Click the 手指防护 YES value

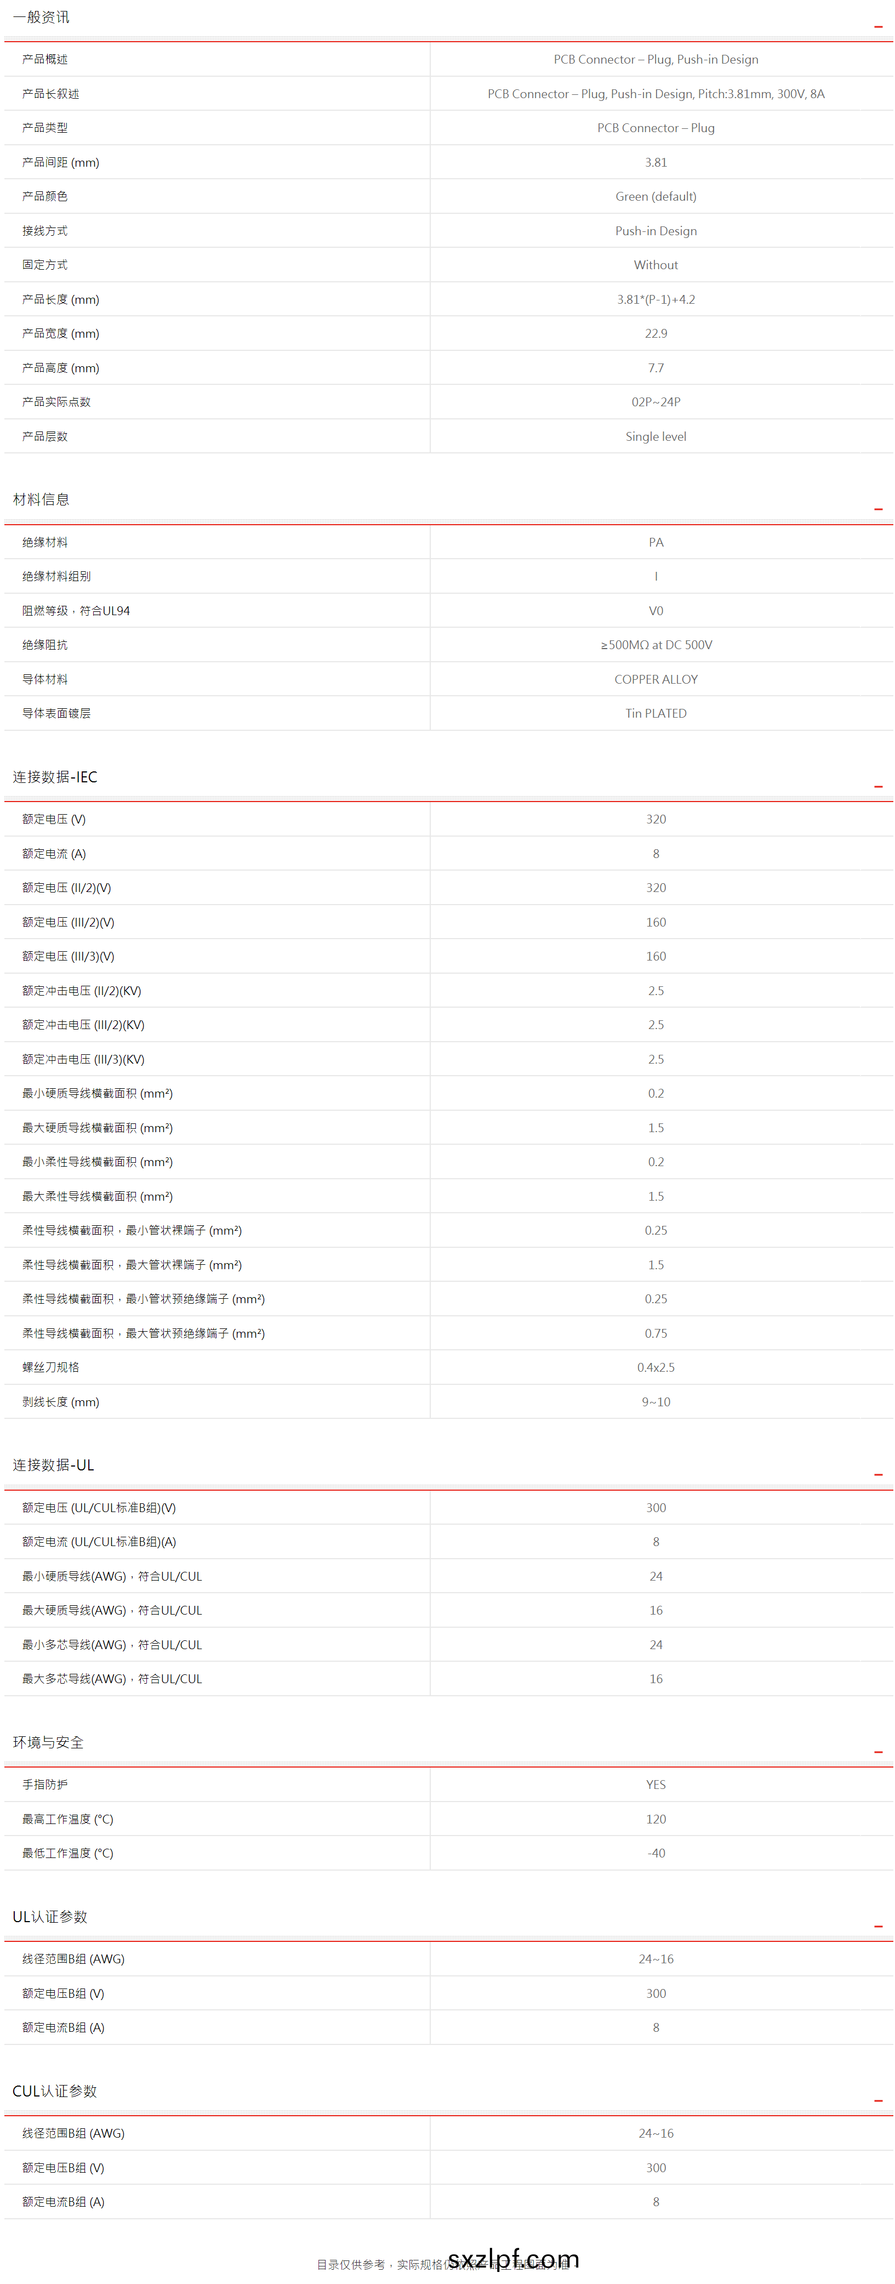655,1784
